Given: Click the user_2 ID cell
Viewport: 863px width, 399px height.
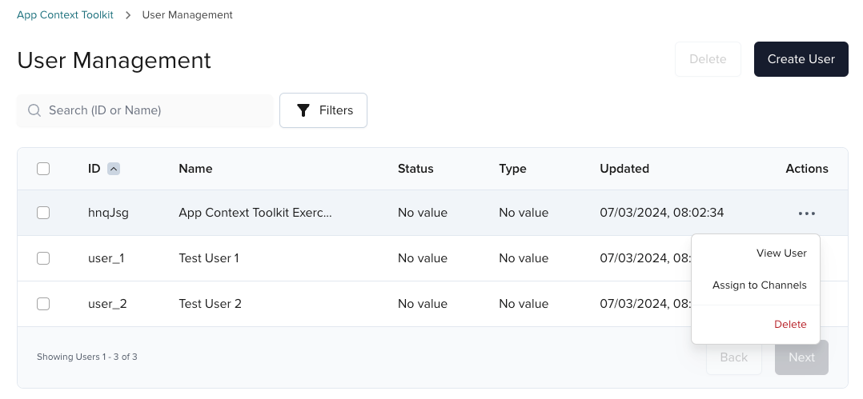Looking at the screenshot, I should 107,304.
